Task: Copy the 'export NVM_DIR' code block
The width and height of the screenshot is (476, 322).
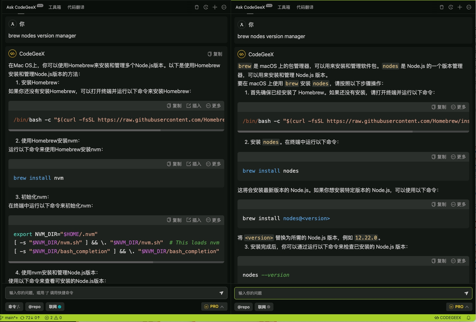Action: (x=174, y=220)
